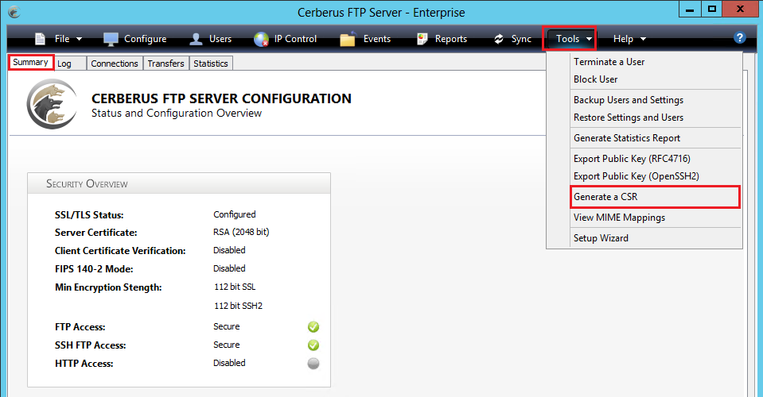The height and width of the screenshot is (397, 763).
Task: Click the FTP Access green status indicator
Action: pyautogui.click(x=313, y=327)
